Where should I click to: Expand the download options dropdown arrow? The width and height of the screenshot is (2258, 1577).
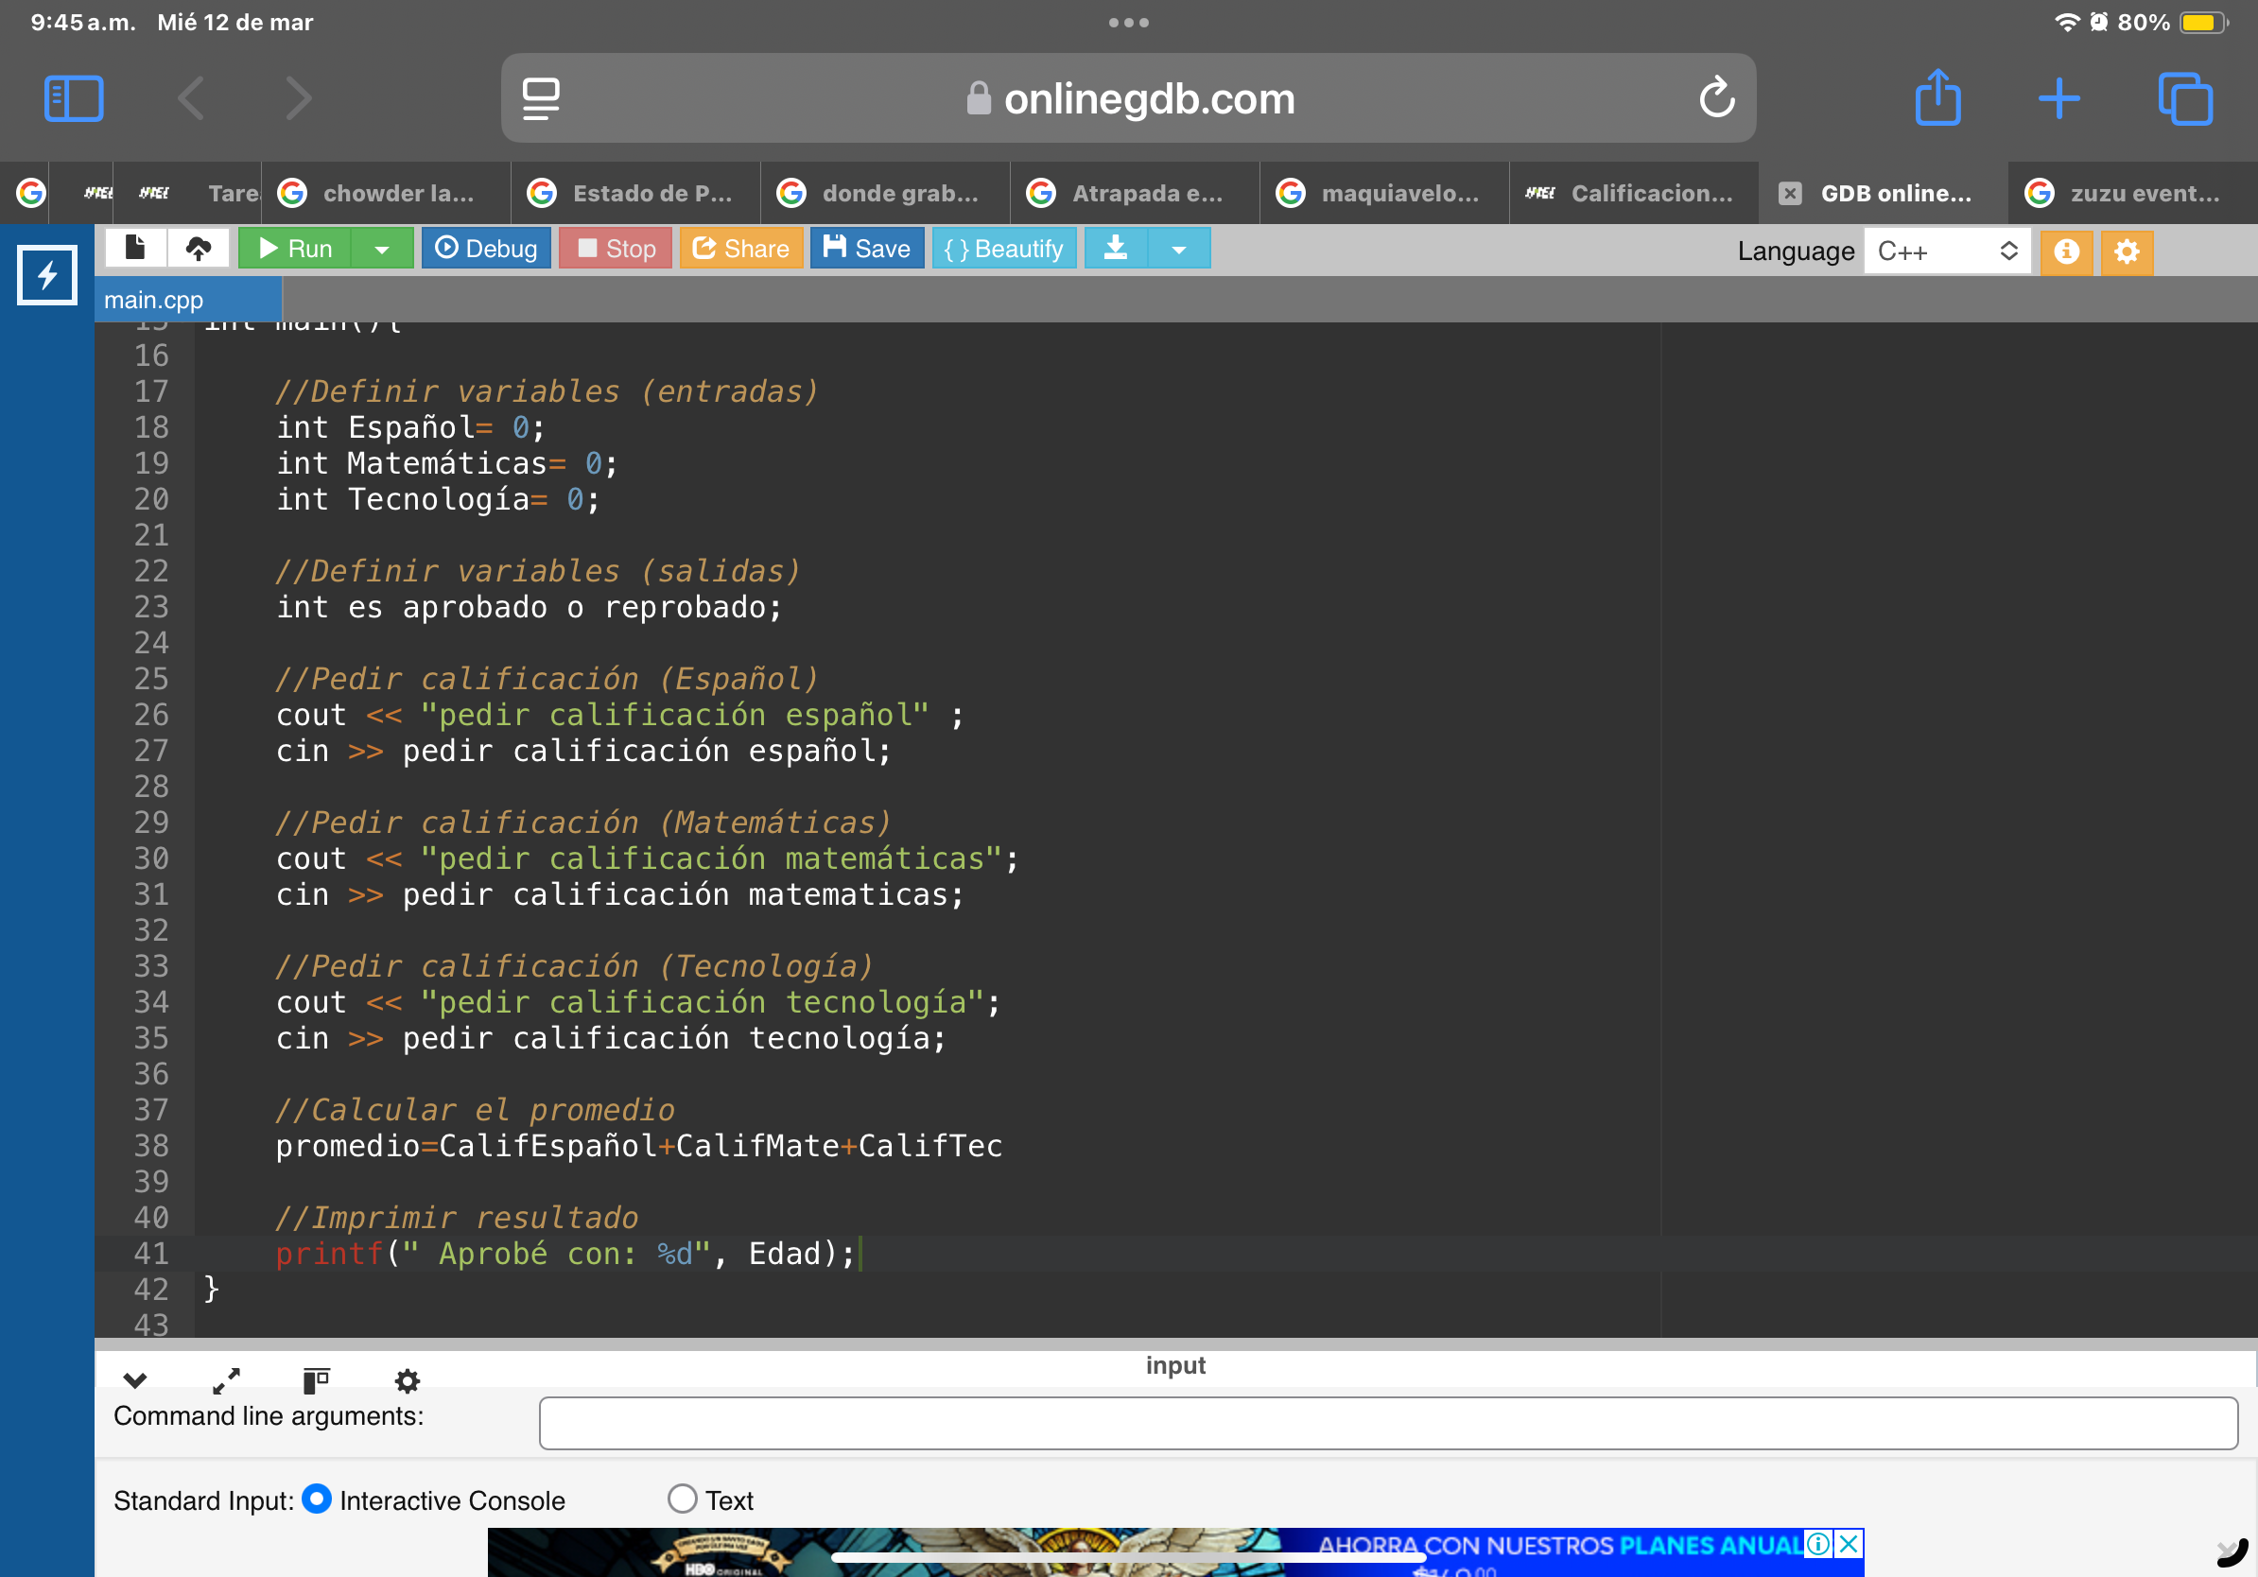pos(1178,249)
